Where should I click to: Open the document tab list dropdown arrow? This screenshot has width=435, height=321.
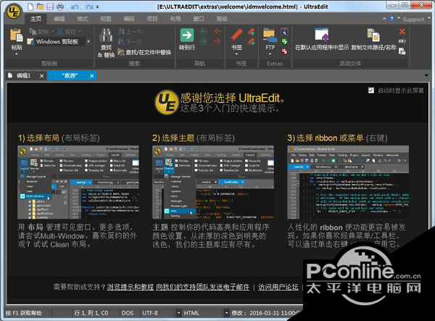point(426,75)
